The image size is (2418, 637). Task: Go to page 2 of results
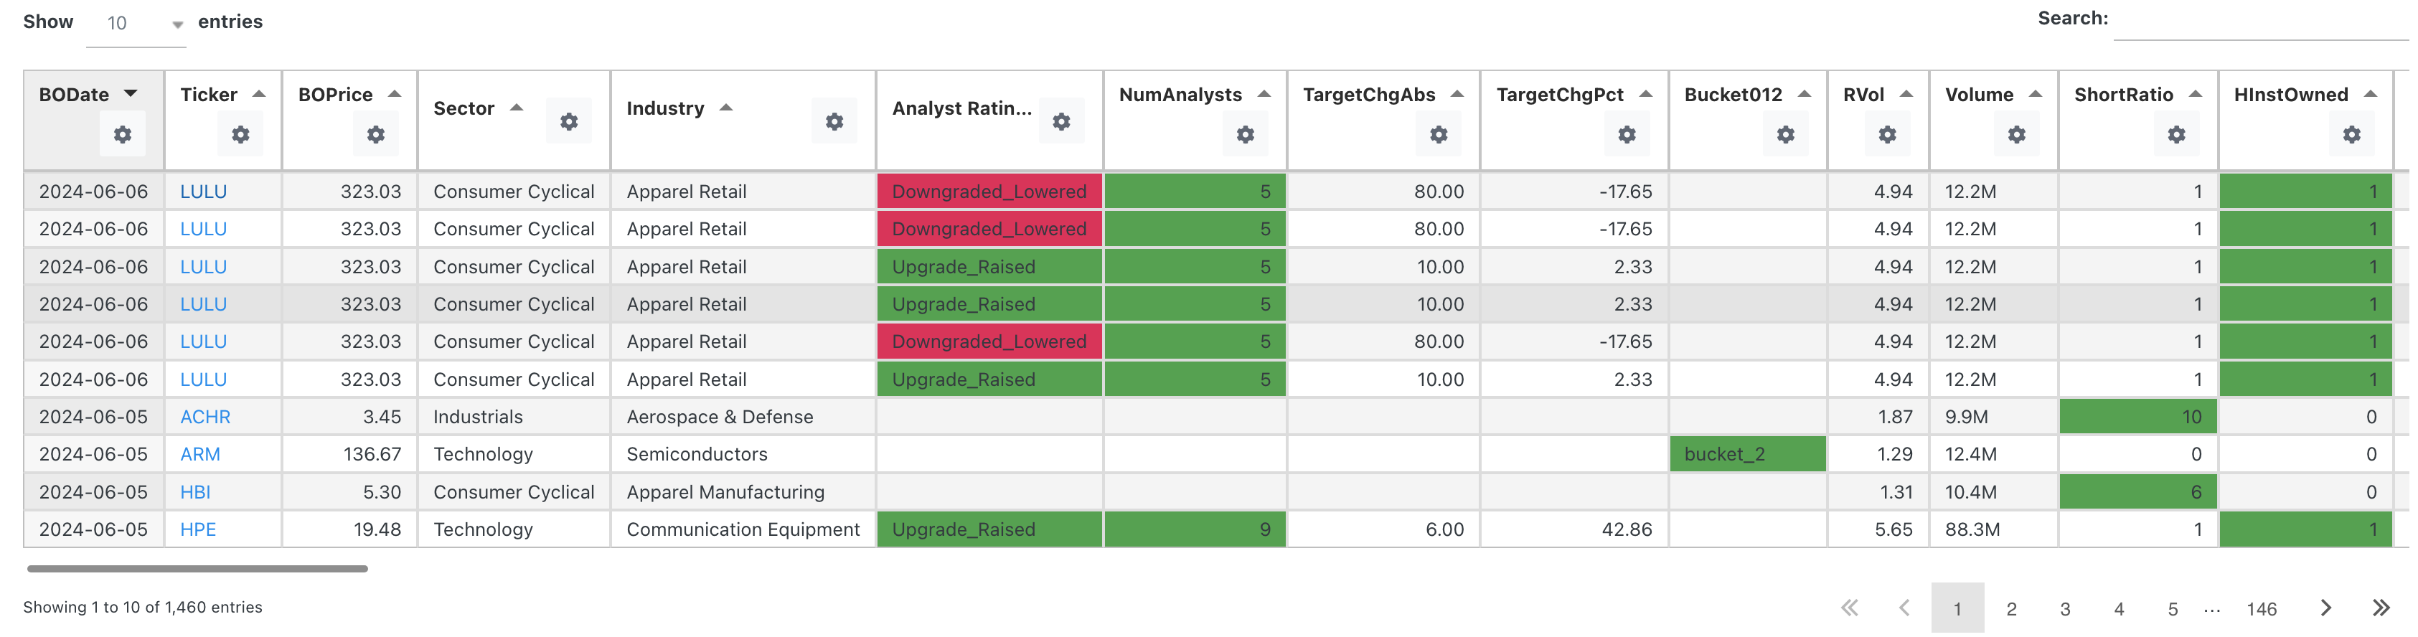[x=2010, y=609]
